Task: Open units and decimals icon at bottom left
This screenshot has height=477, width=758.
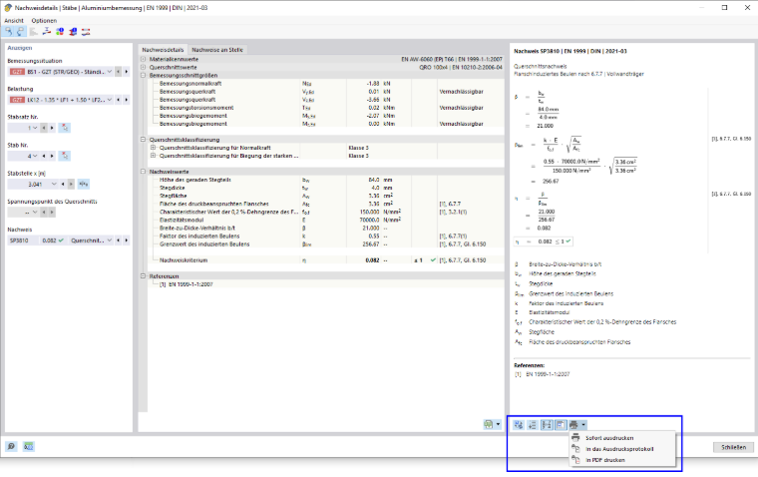Action: (x=29, y=446)
